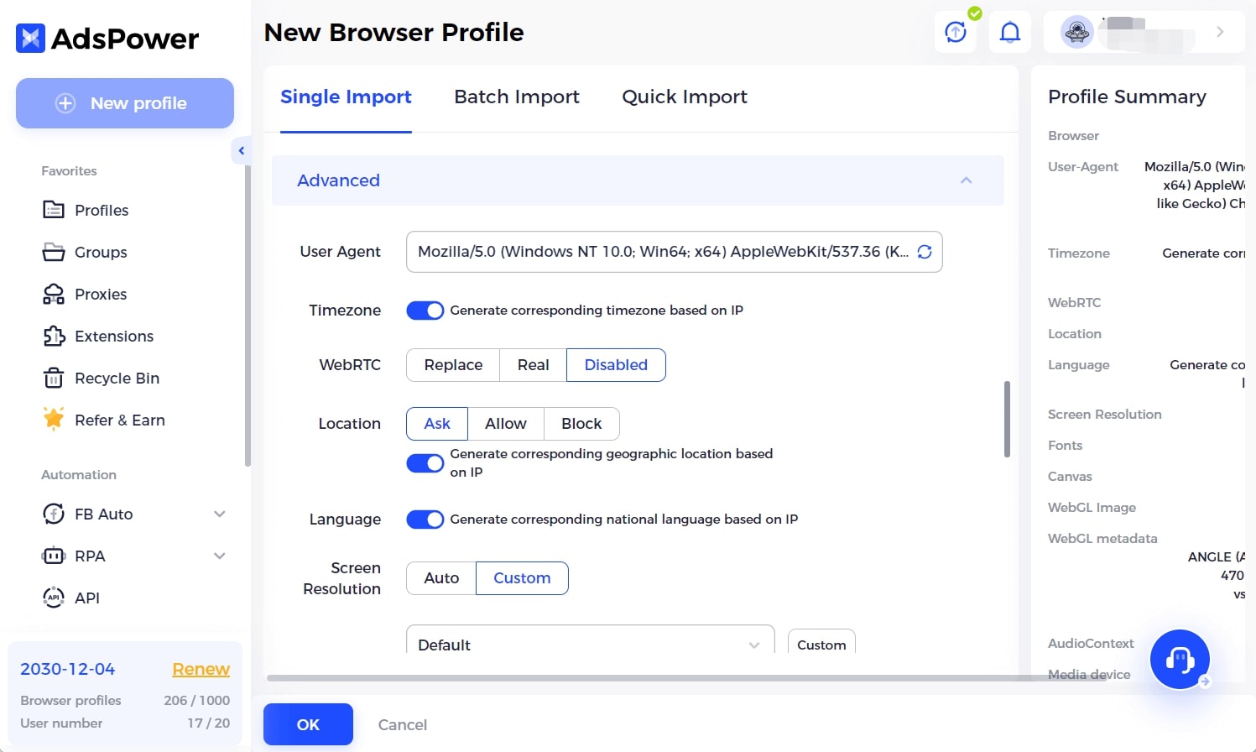Switch to the Batch Import tab
Screen dimensions: 1256x752
click(x=516, y=97)
